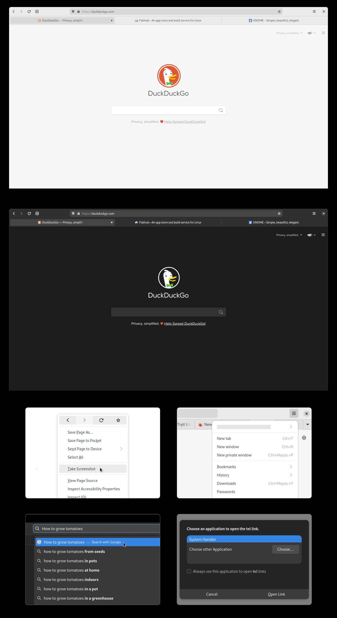Select "Take Screenshot" in the context menu

click(x=93, y=469)
